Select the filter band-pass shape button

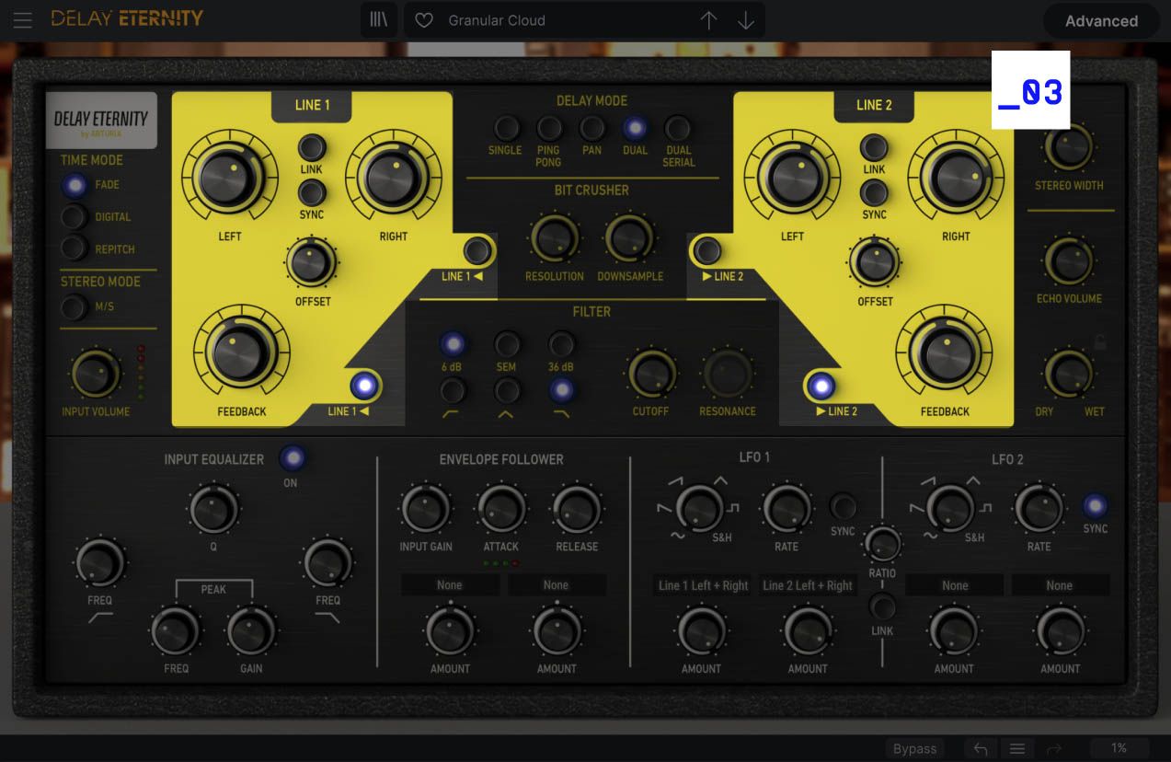pyautogui.click(x=506, y=391)
